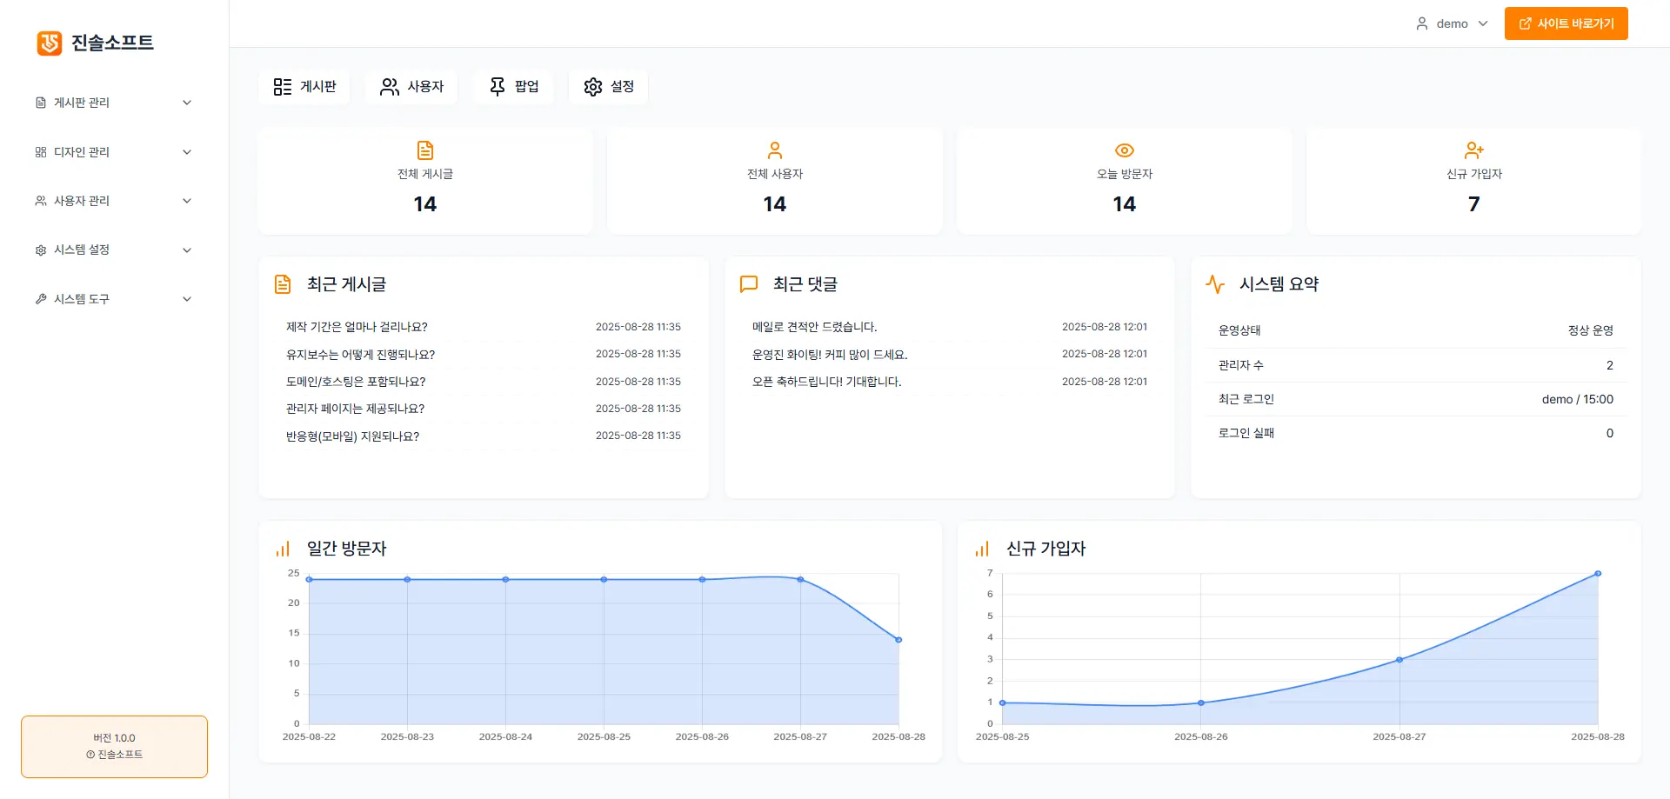The height and width of the screenshot is (799, 1670).
Task: Click the eye icon above 오늘 방문자
Action: 1124,150
